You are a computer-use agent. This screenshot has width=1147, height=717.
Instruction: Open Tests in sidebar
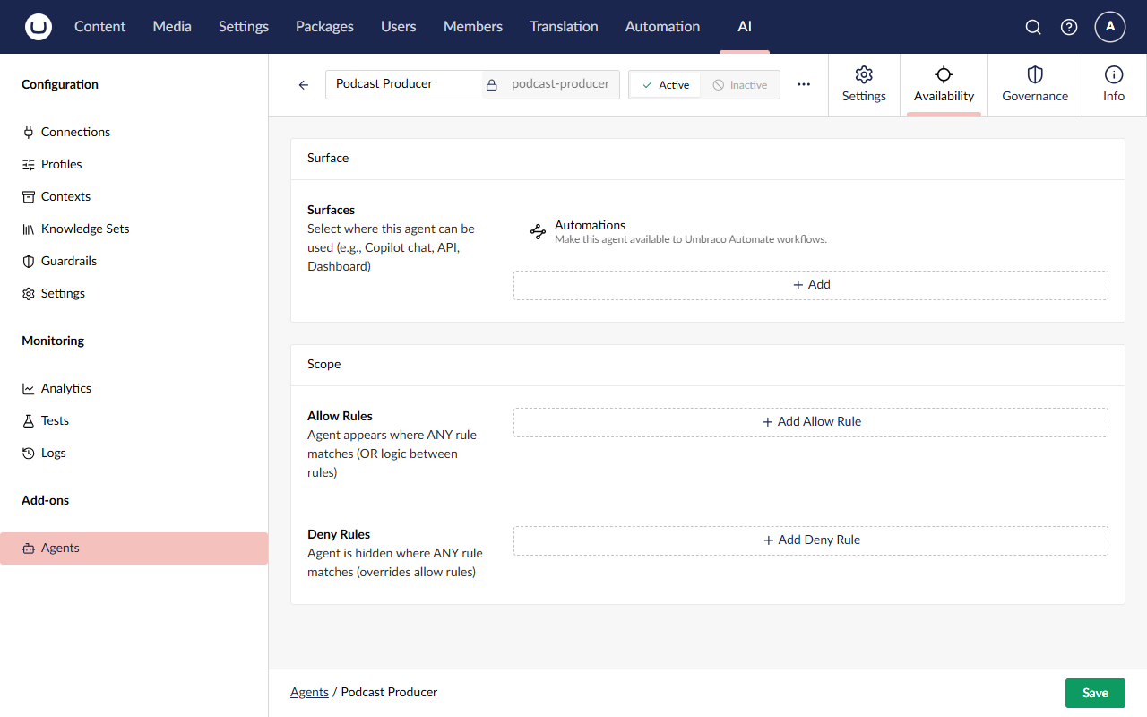134,420
